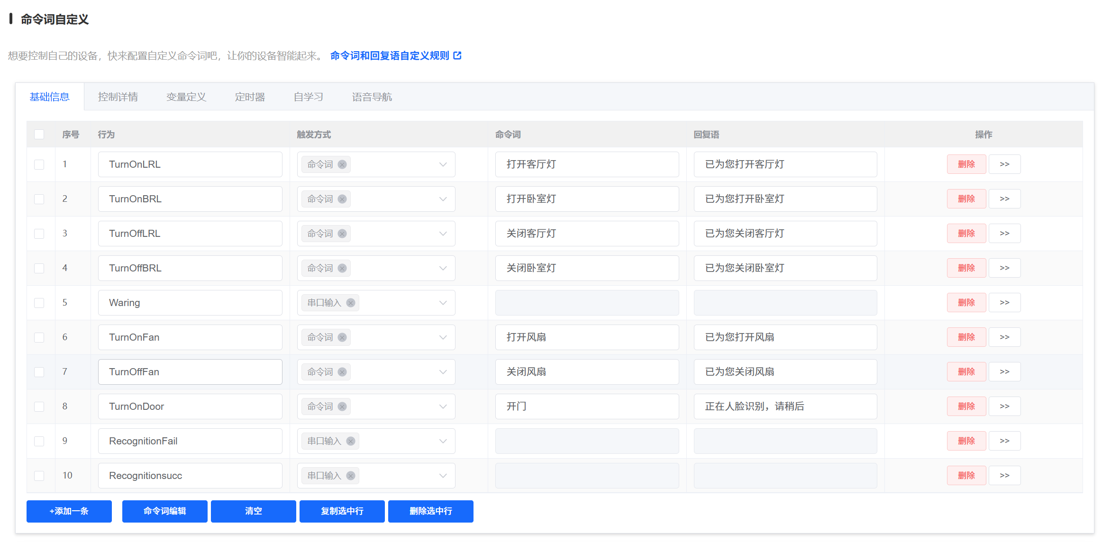Tick checkbox for row 9 RecognitionFail

tap(39, 441)
